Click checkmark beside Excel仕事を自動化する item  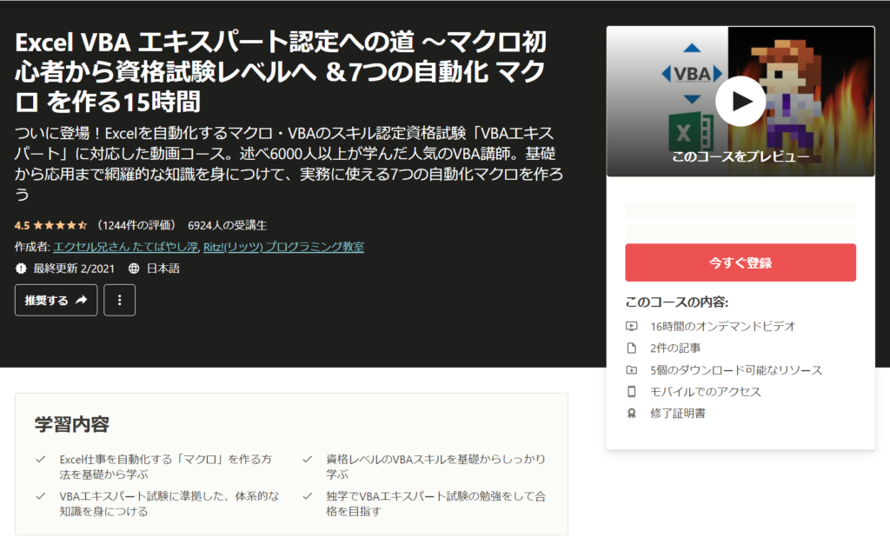41,459
